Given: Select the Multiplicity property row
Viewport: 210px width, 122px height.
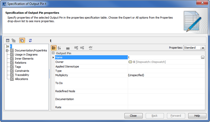Looking at the screenshot, I should point(130,75).
